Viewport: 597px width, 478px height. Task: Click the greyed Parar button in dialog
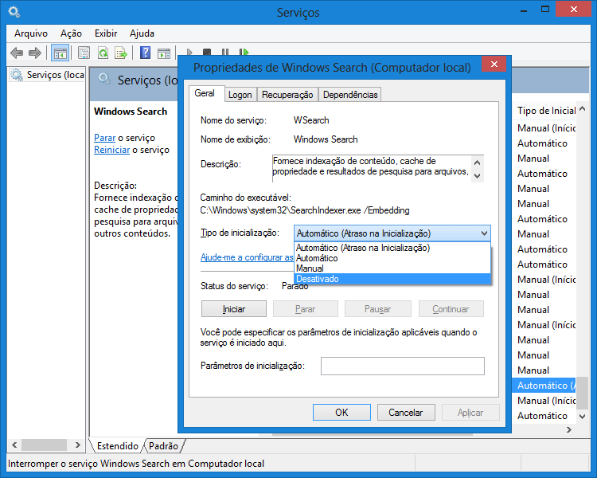tap(306, 309)
